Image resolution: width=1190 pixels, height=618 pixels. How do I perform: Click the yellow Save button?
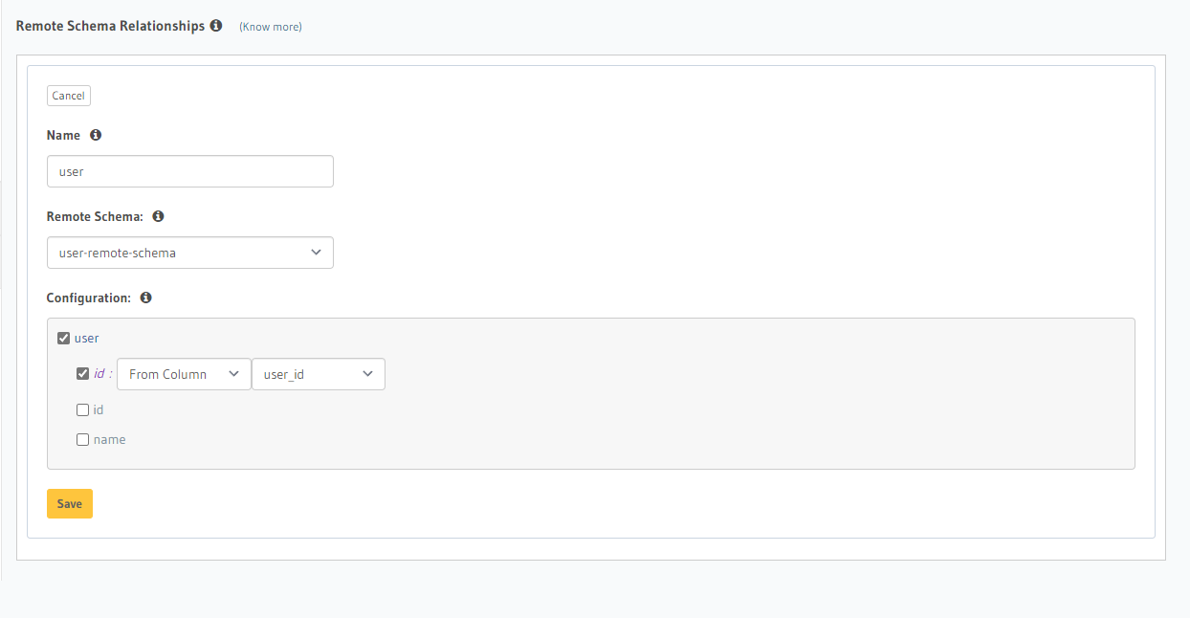click(x=70, y=504)
